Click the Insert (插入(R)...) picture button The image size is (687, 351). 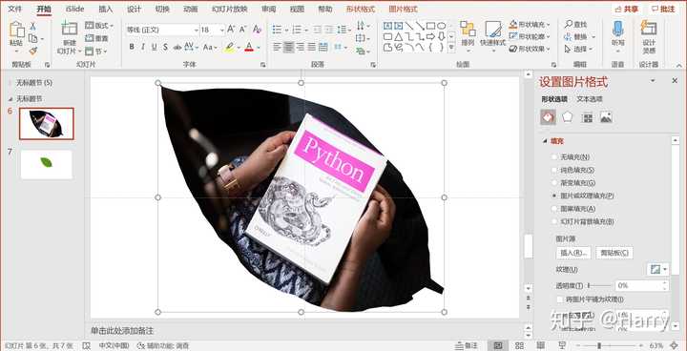pos(573,253)
